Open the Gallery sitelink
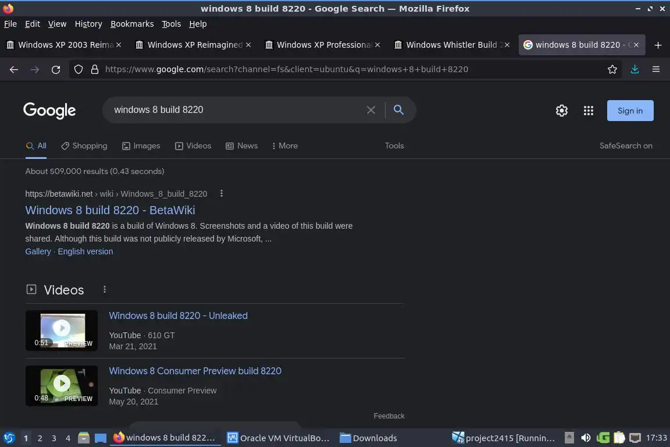Screen dimensions: 670x447 [38, 251]
